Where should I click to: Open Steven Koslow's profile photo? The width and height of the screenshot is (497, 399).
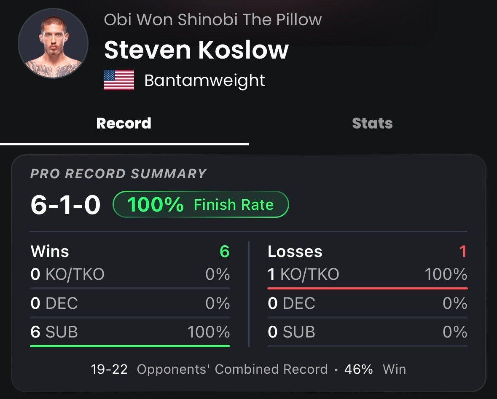pos(53,43)
